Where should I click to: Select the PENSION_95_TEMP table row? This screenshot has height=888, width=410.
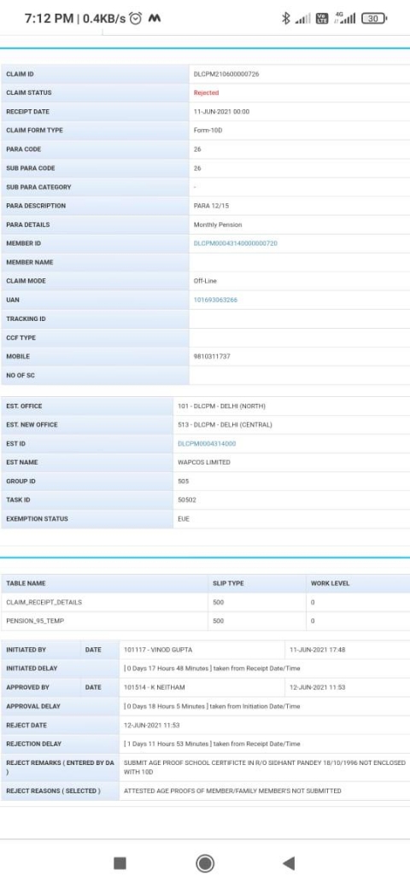click(205, 622)
